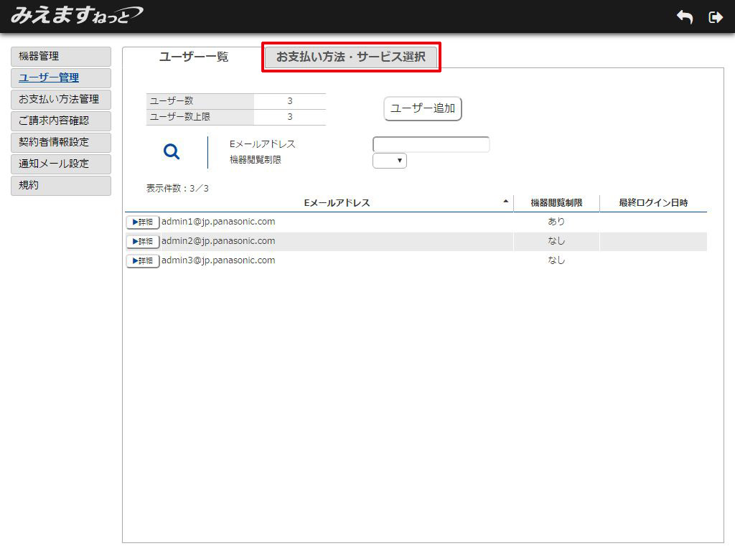735x551 pixels.
Task: Open お支払い方法管理 in the sidebar
Action: pos(61,99)
